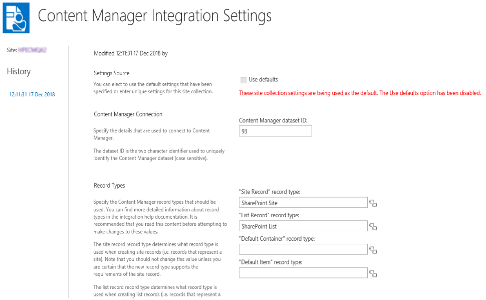Screen dimensions: 486x300
Task: Open the 12:11:31 17 Dec 2018 history entry
Action: coord(32,94)
